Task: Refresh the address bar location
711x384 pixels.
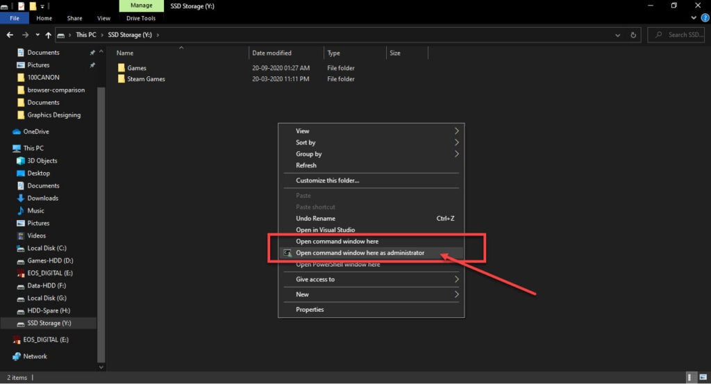Action: click(633, 35)
